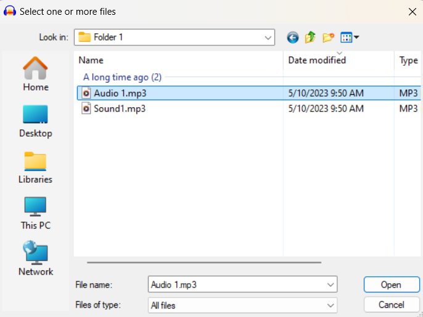This screenshot has width=423, height=317.
Task: Expand the Look in dropdown arrow
Action: (268, 38)
